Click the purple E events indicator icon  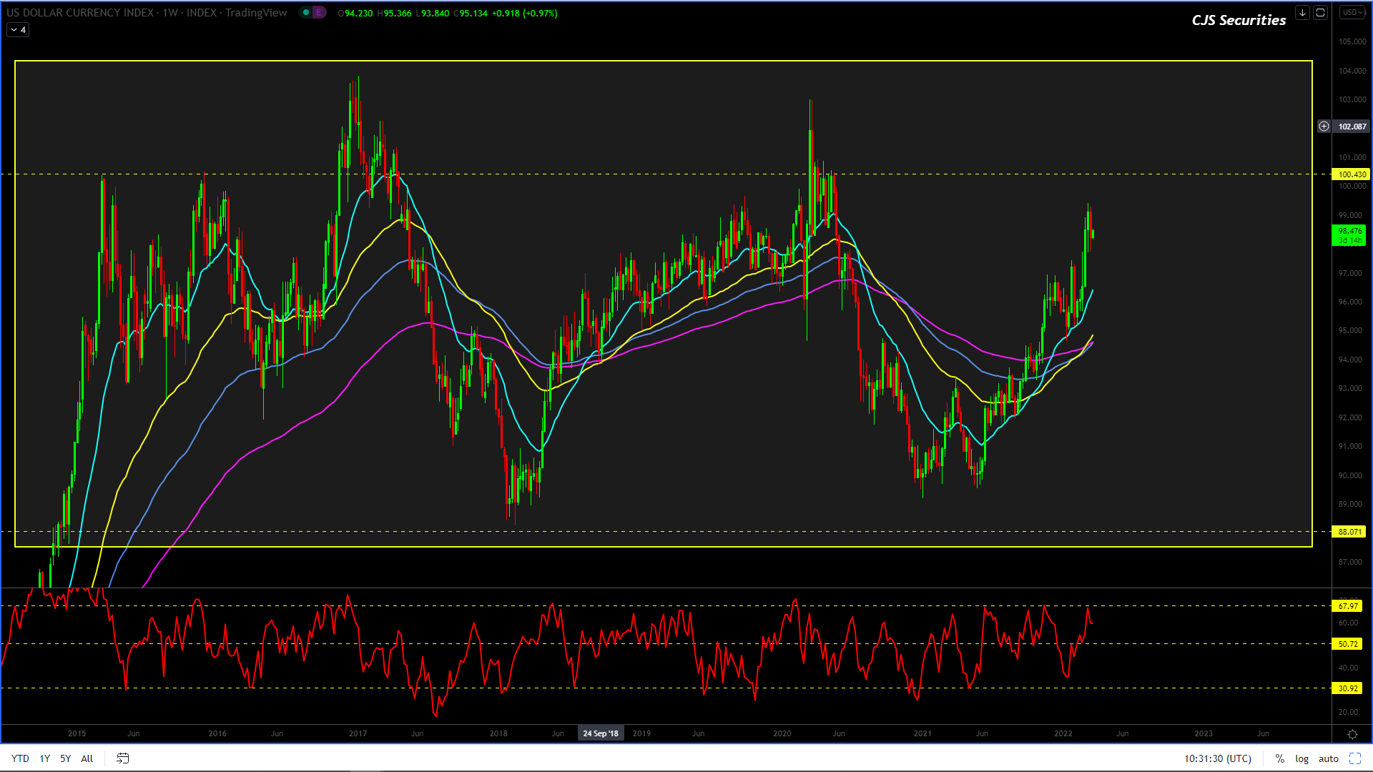pos(319,12)
